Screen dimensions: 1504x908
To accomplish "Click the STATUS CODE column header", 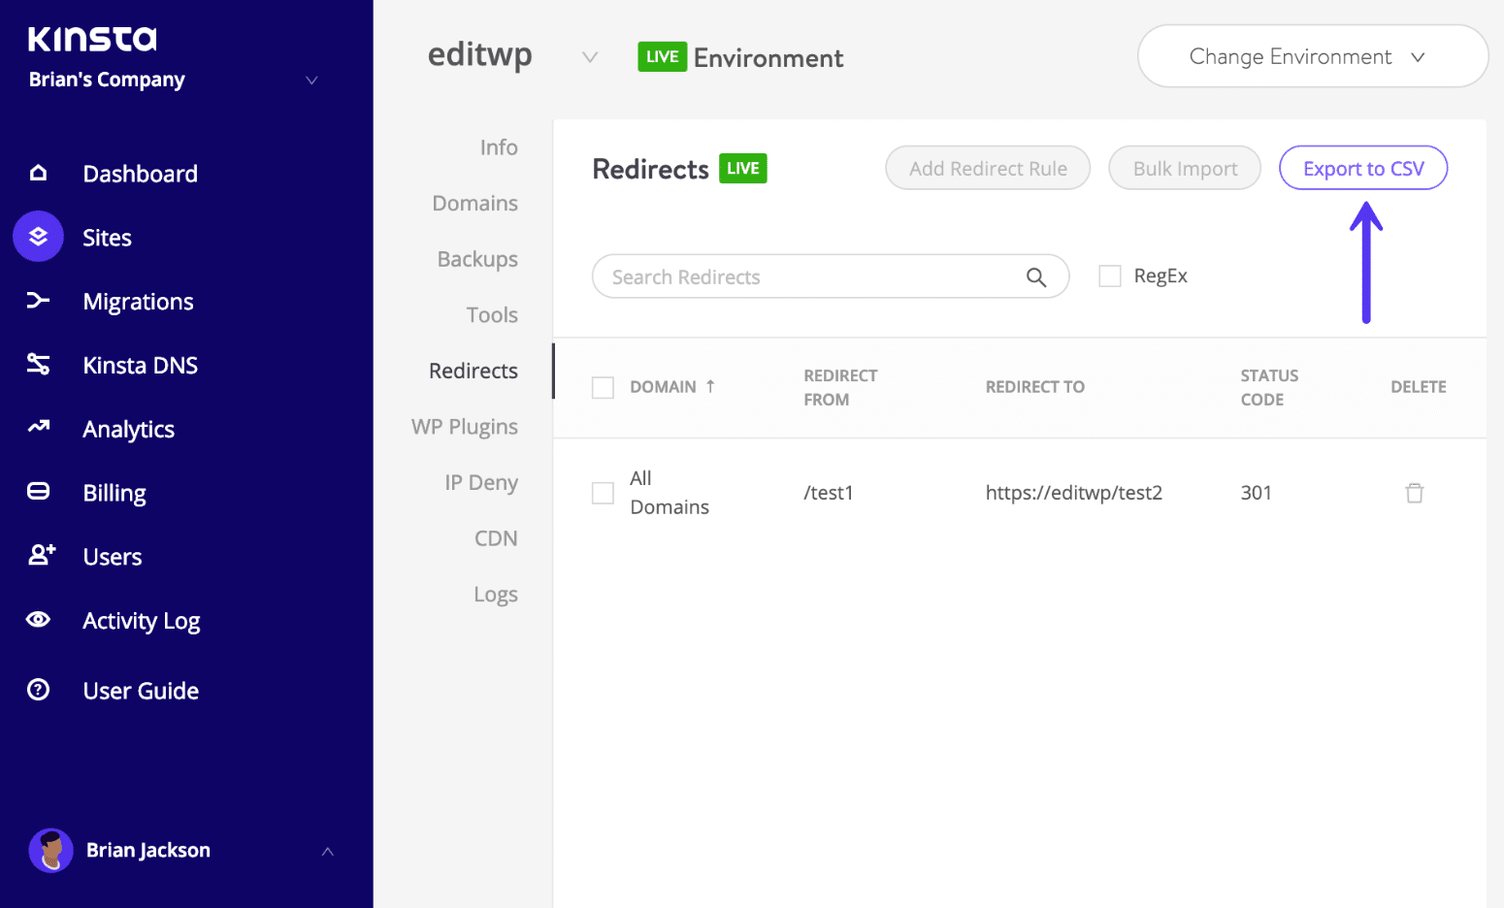I will coord(1269,387).
